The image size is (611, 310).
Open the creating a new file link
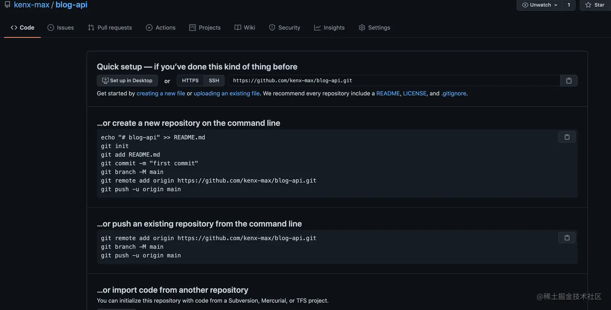(161, 93)
